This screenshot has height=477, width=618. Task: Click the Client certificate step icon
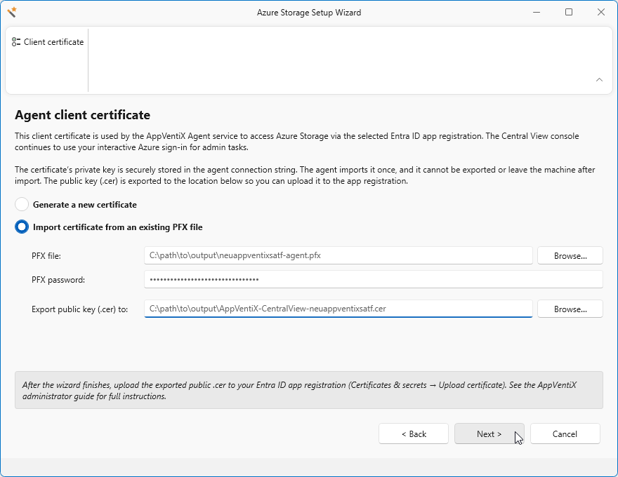pyautogui.click(x=15, y=41)
